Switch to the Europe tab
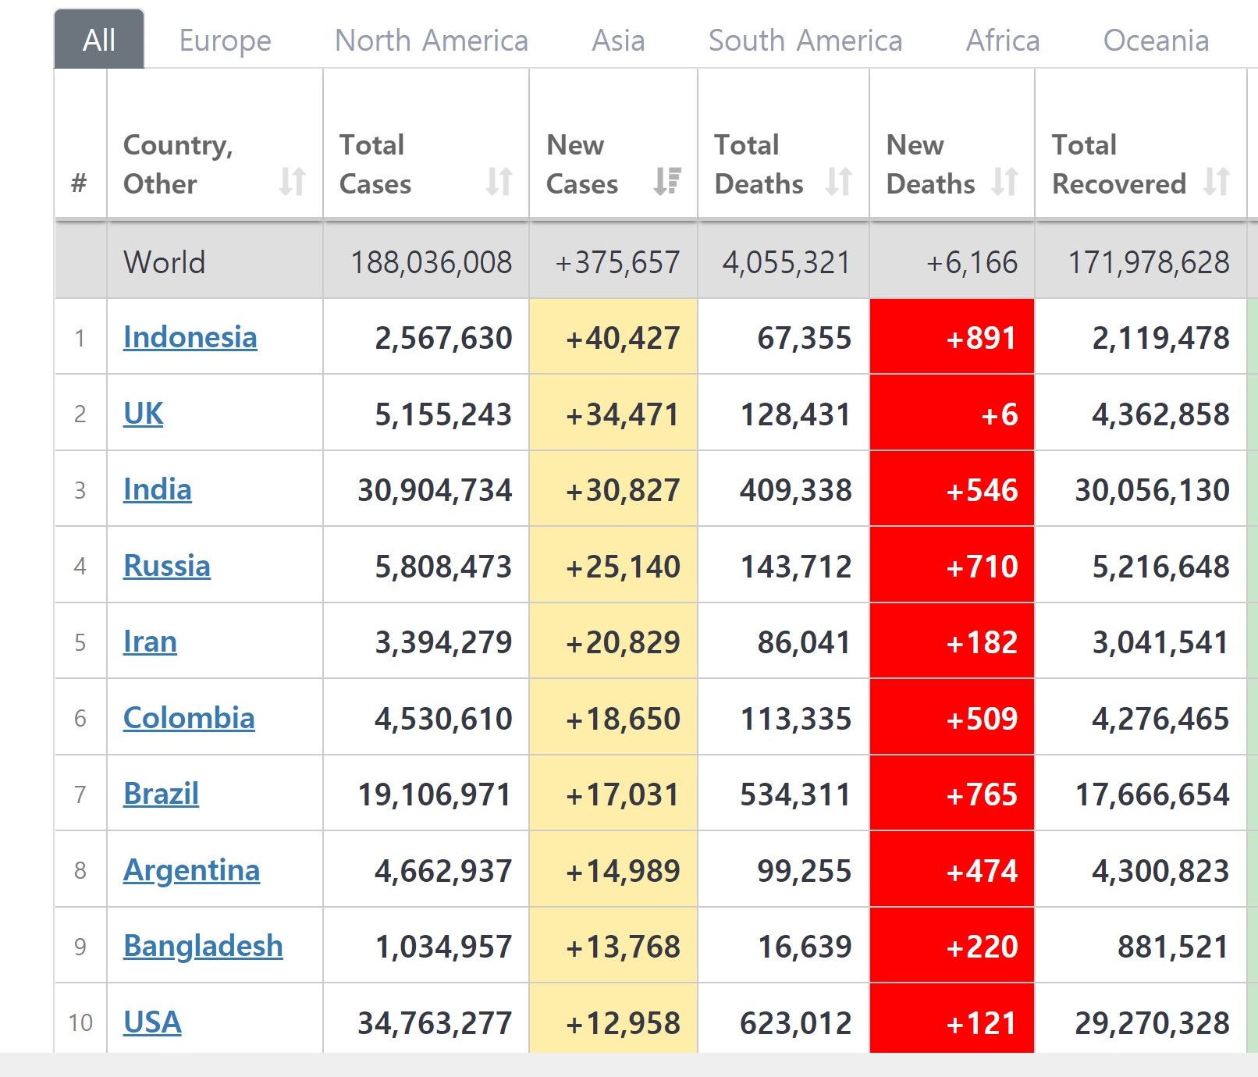 [x=225, y=40]
